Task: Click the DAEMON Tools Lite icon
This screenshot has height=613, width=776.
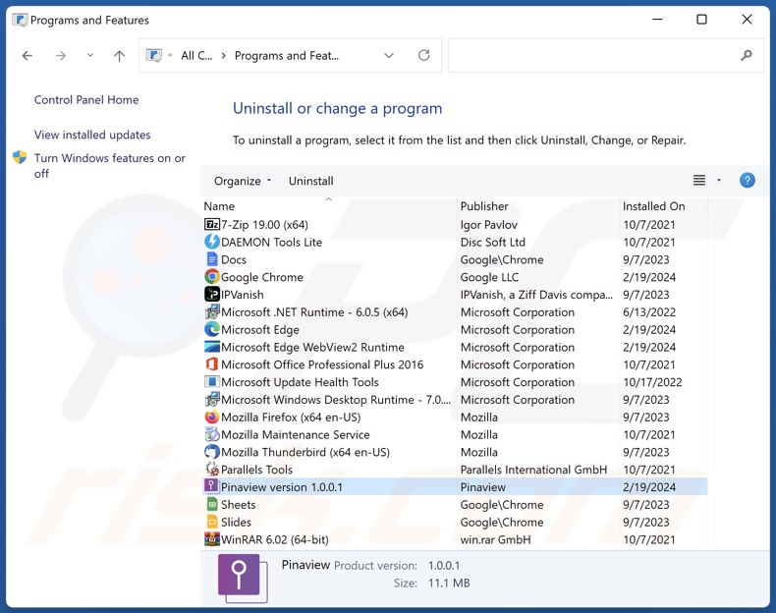Action: click(212, 242)
